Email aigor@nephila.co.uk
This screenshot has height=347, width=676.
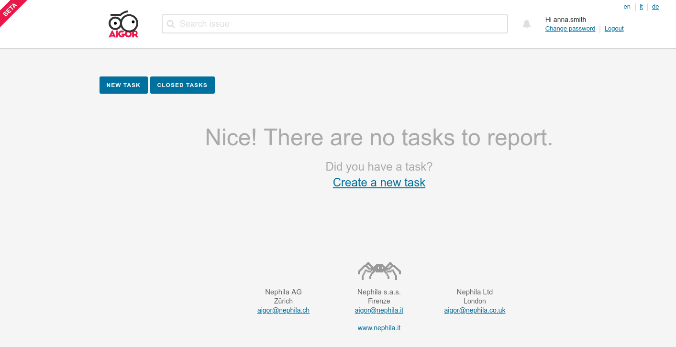(x=475, y=310)
